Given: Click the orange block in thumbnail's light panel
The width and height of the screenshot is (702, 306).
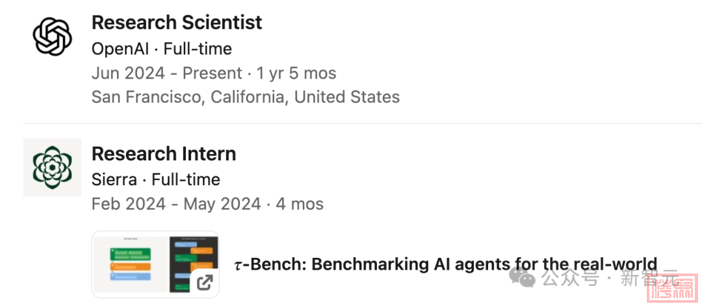Looking at the screenshot, I should (131, 266).
